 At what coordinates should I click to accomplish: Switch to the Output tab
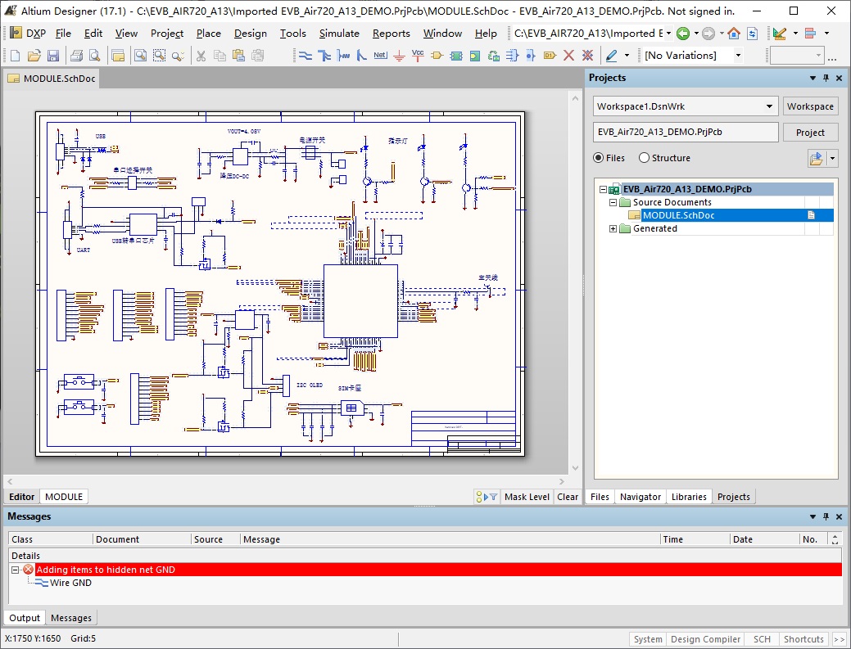25,618
